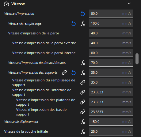Click the link icon for interface de support speed

pos(83,92)
